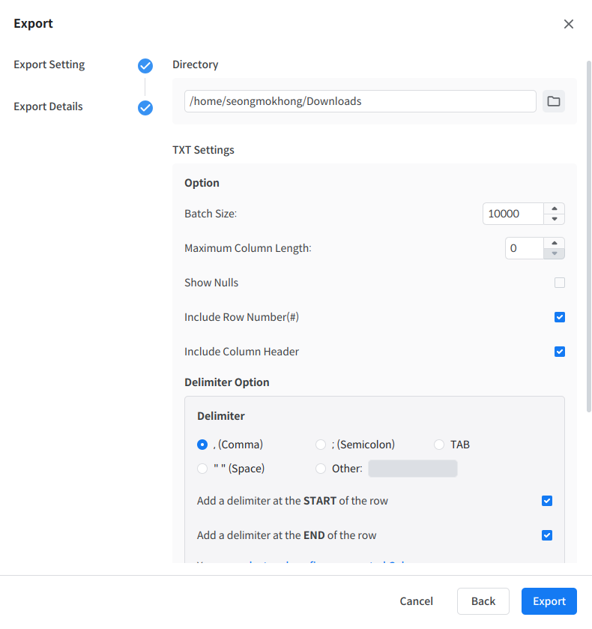The width and height of the screenshot is (592, 629).
Task: Choose the Space delimiter radio button
Action: [x=202, y=469]
